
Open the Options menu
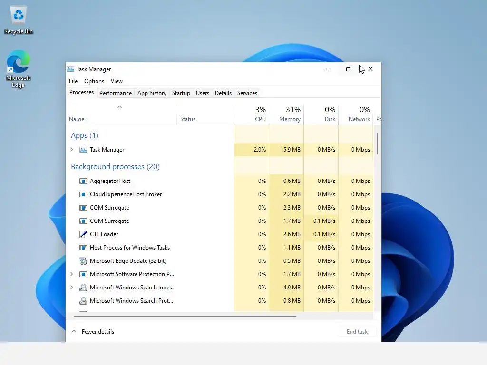click(94, 81)
